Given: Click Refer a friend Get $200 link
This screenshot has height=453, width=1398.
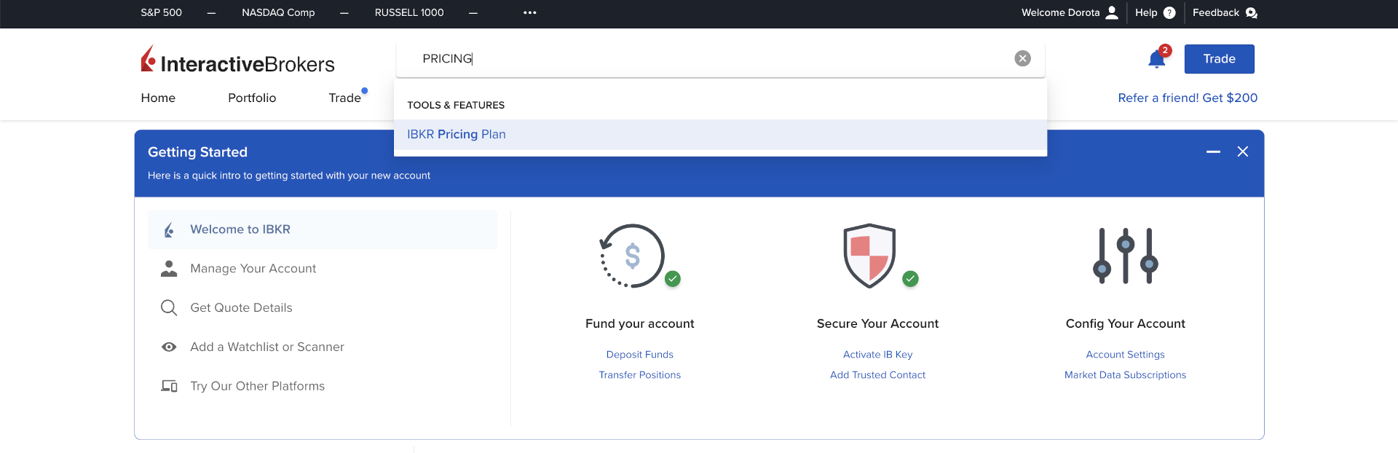Looking at the screenshot, I should tap(1187, 98).
